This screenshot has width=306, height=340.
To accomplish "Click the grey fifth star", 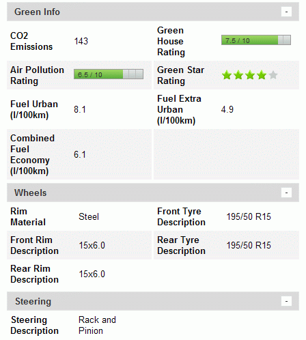I will pyautogui.click(x=273, y=75).
